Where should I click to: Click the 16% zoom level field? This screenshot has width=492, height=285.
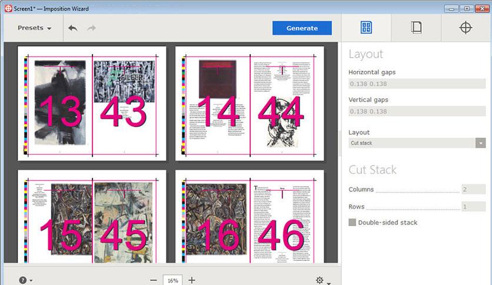click(x=172, y=280)
